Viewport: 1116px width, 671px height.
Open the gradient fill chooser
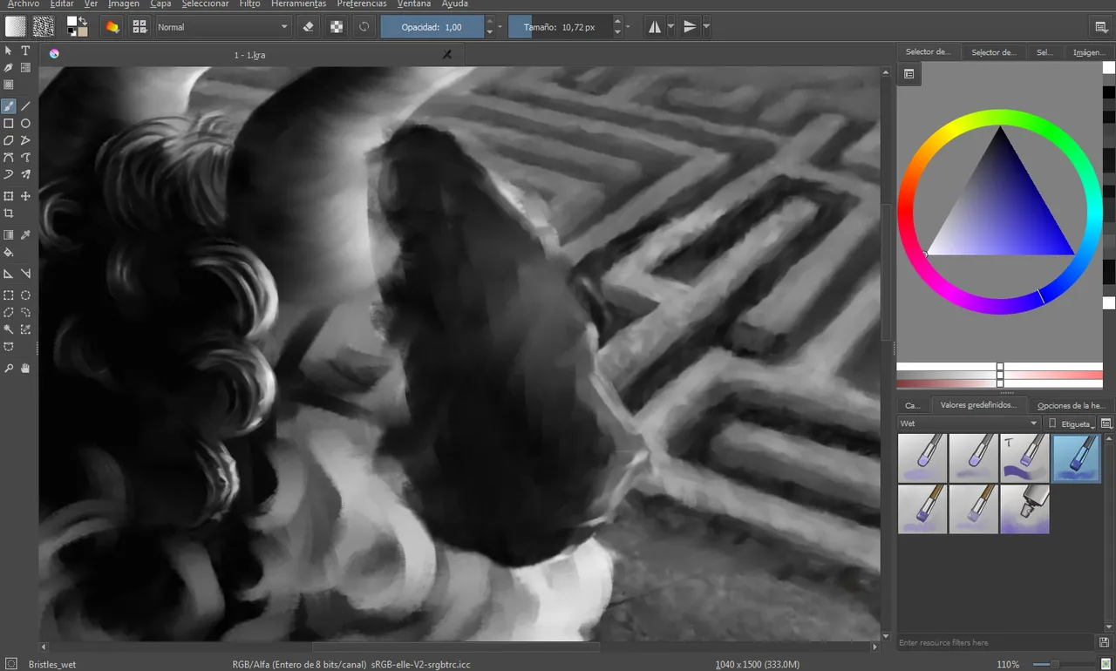[x=16, y=27]
